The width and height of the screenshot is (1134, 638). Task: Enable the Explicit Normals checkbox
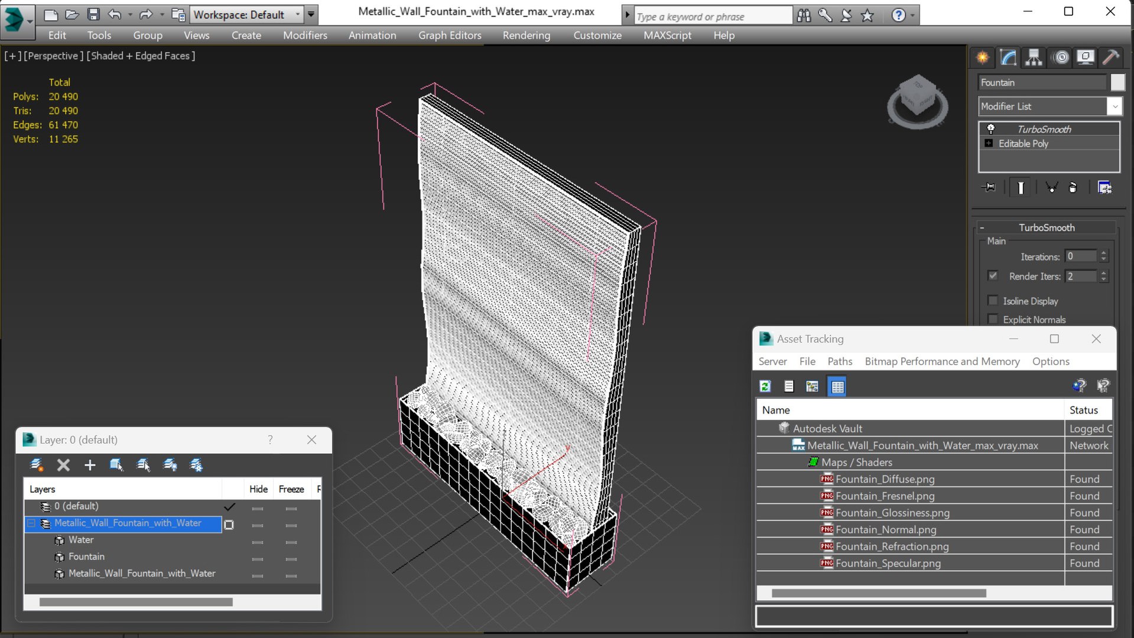pyautogui.click(x=993, y=319)
